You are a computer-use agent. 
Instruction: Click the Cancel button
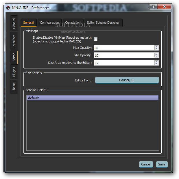tap(146, 164)
